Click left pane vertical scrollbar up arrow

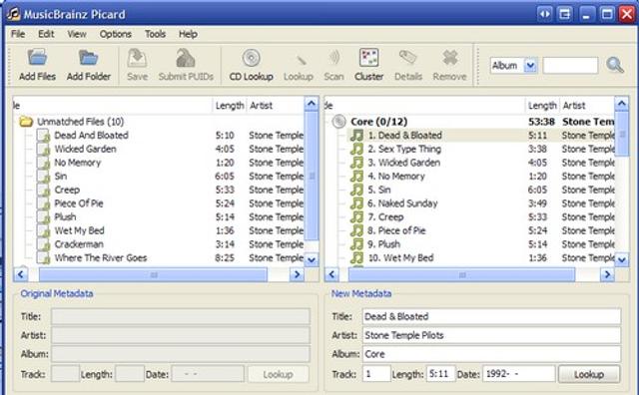point(312,104)
